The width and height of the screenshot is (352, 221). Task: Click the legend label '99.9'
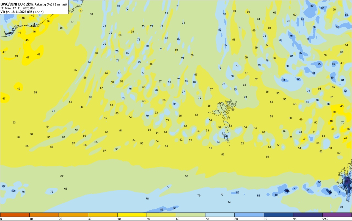click(325, 219)
